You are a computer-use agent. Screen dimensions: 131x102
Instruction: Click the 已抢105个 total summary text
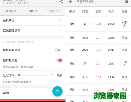coord(16,3)
